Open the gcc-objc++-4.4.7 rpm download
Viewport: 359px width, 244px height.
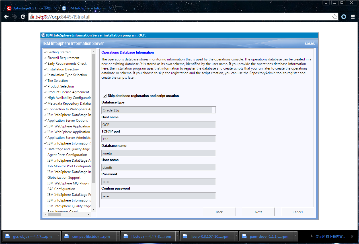point(30,236)
